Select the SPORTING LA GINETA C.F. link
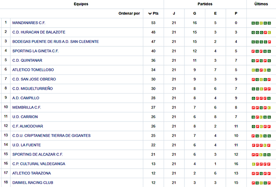Screen dimensions: 276x187 [36, 51]
